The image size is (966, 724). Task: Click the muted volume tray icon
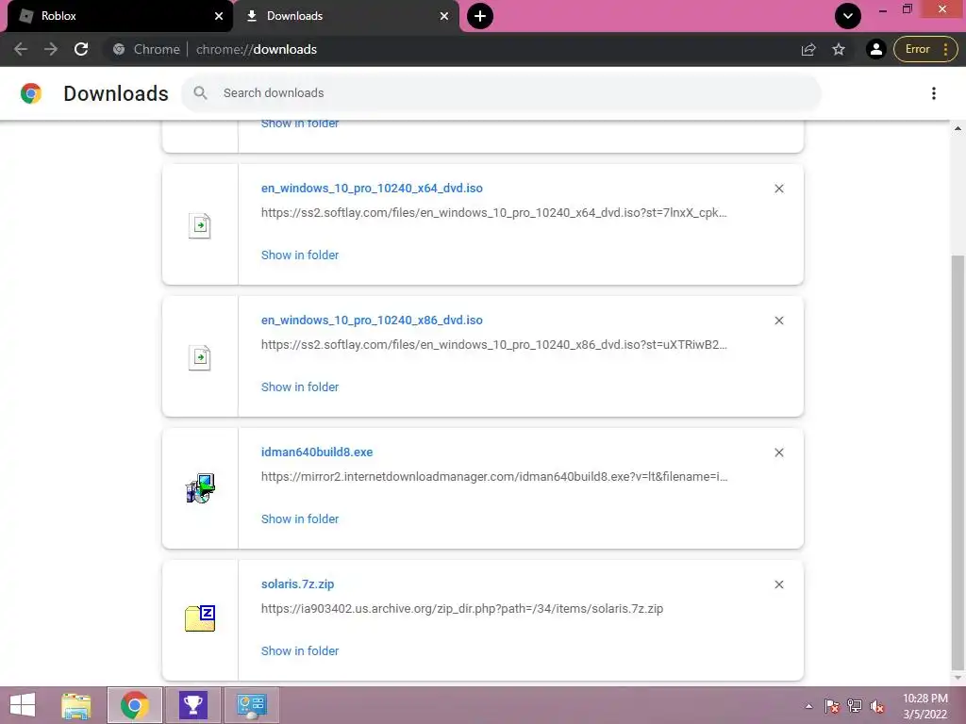(877, 706)
